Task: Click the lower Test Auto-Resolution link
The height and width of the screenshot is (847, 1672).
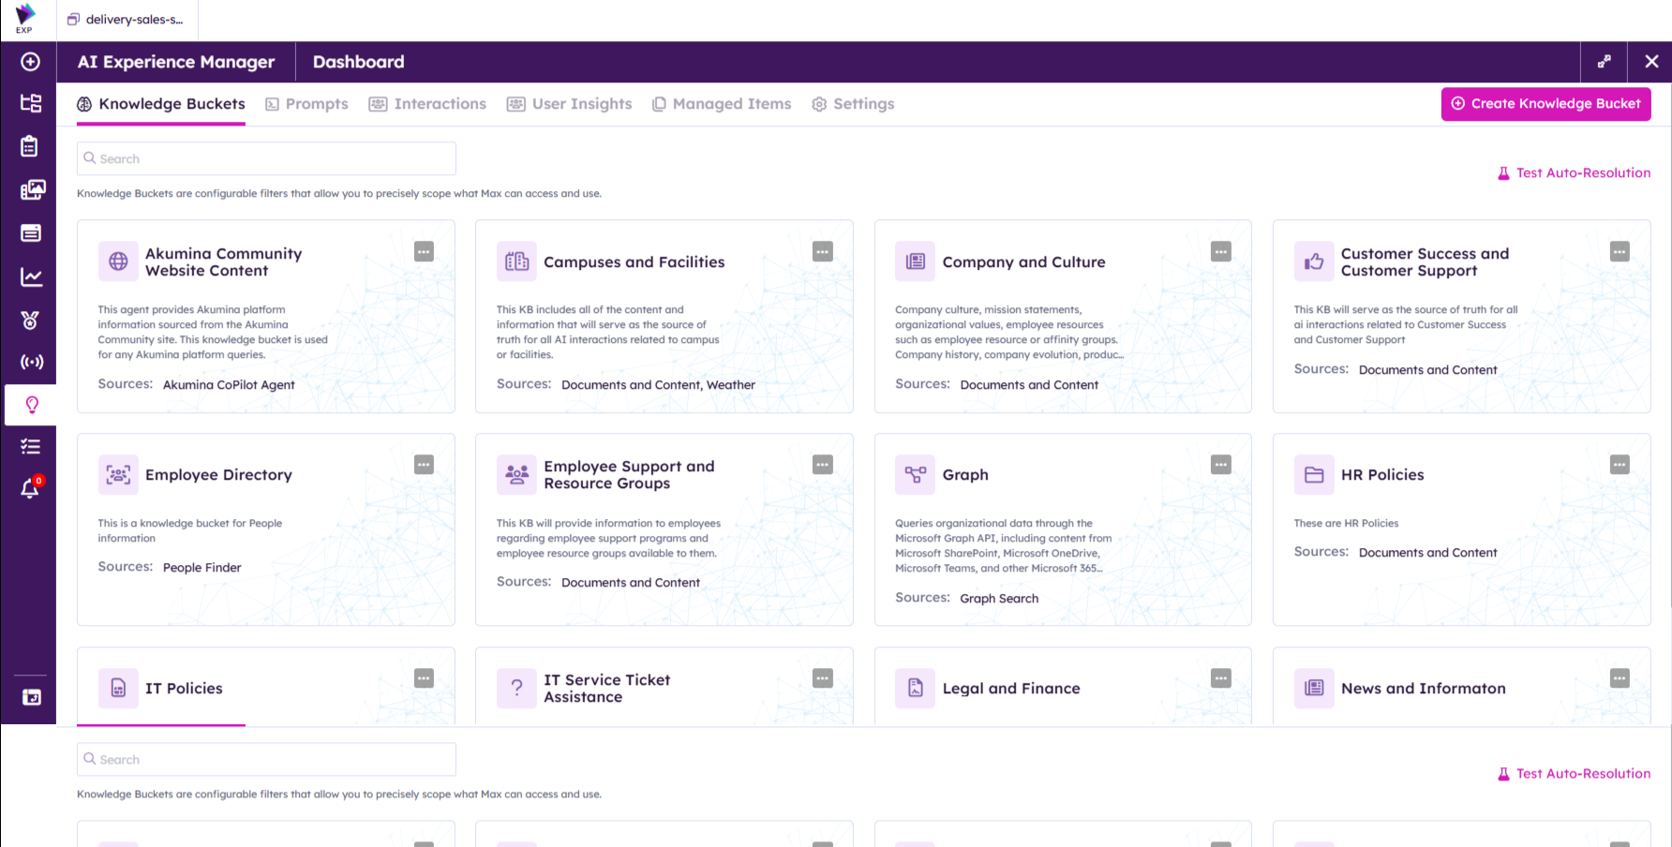Action: 1574,774
